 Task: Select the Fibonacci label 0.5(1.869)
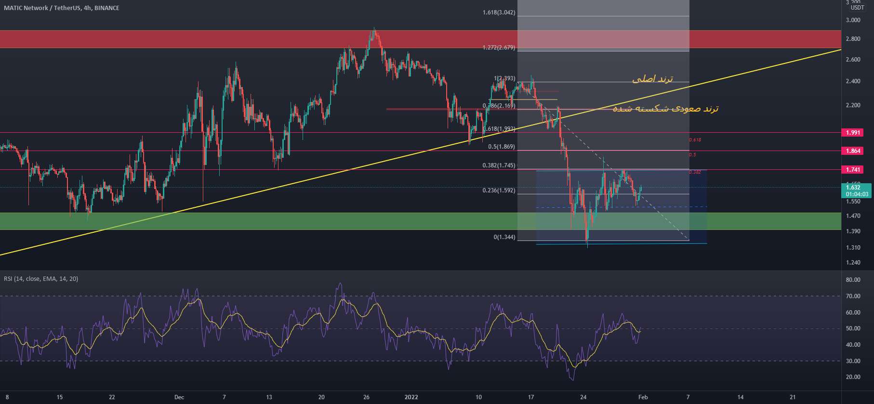[502, 147]
